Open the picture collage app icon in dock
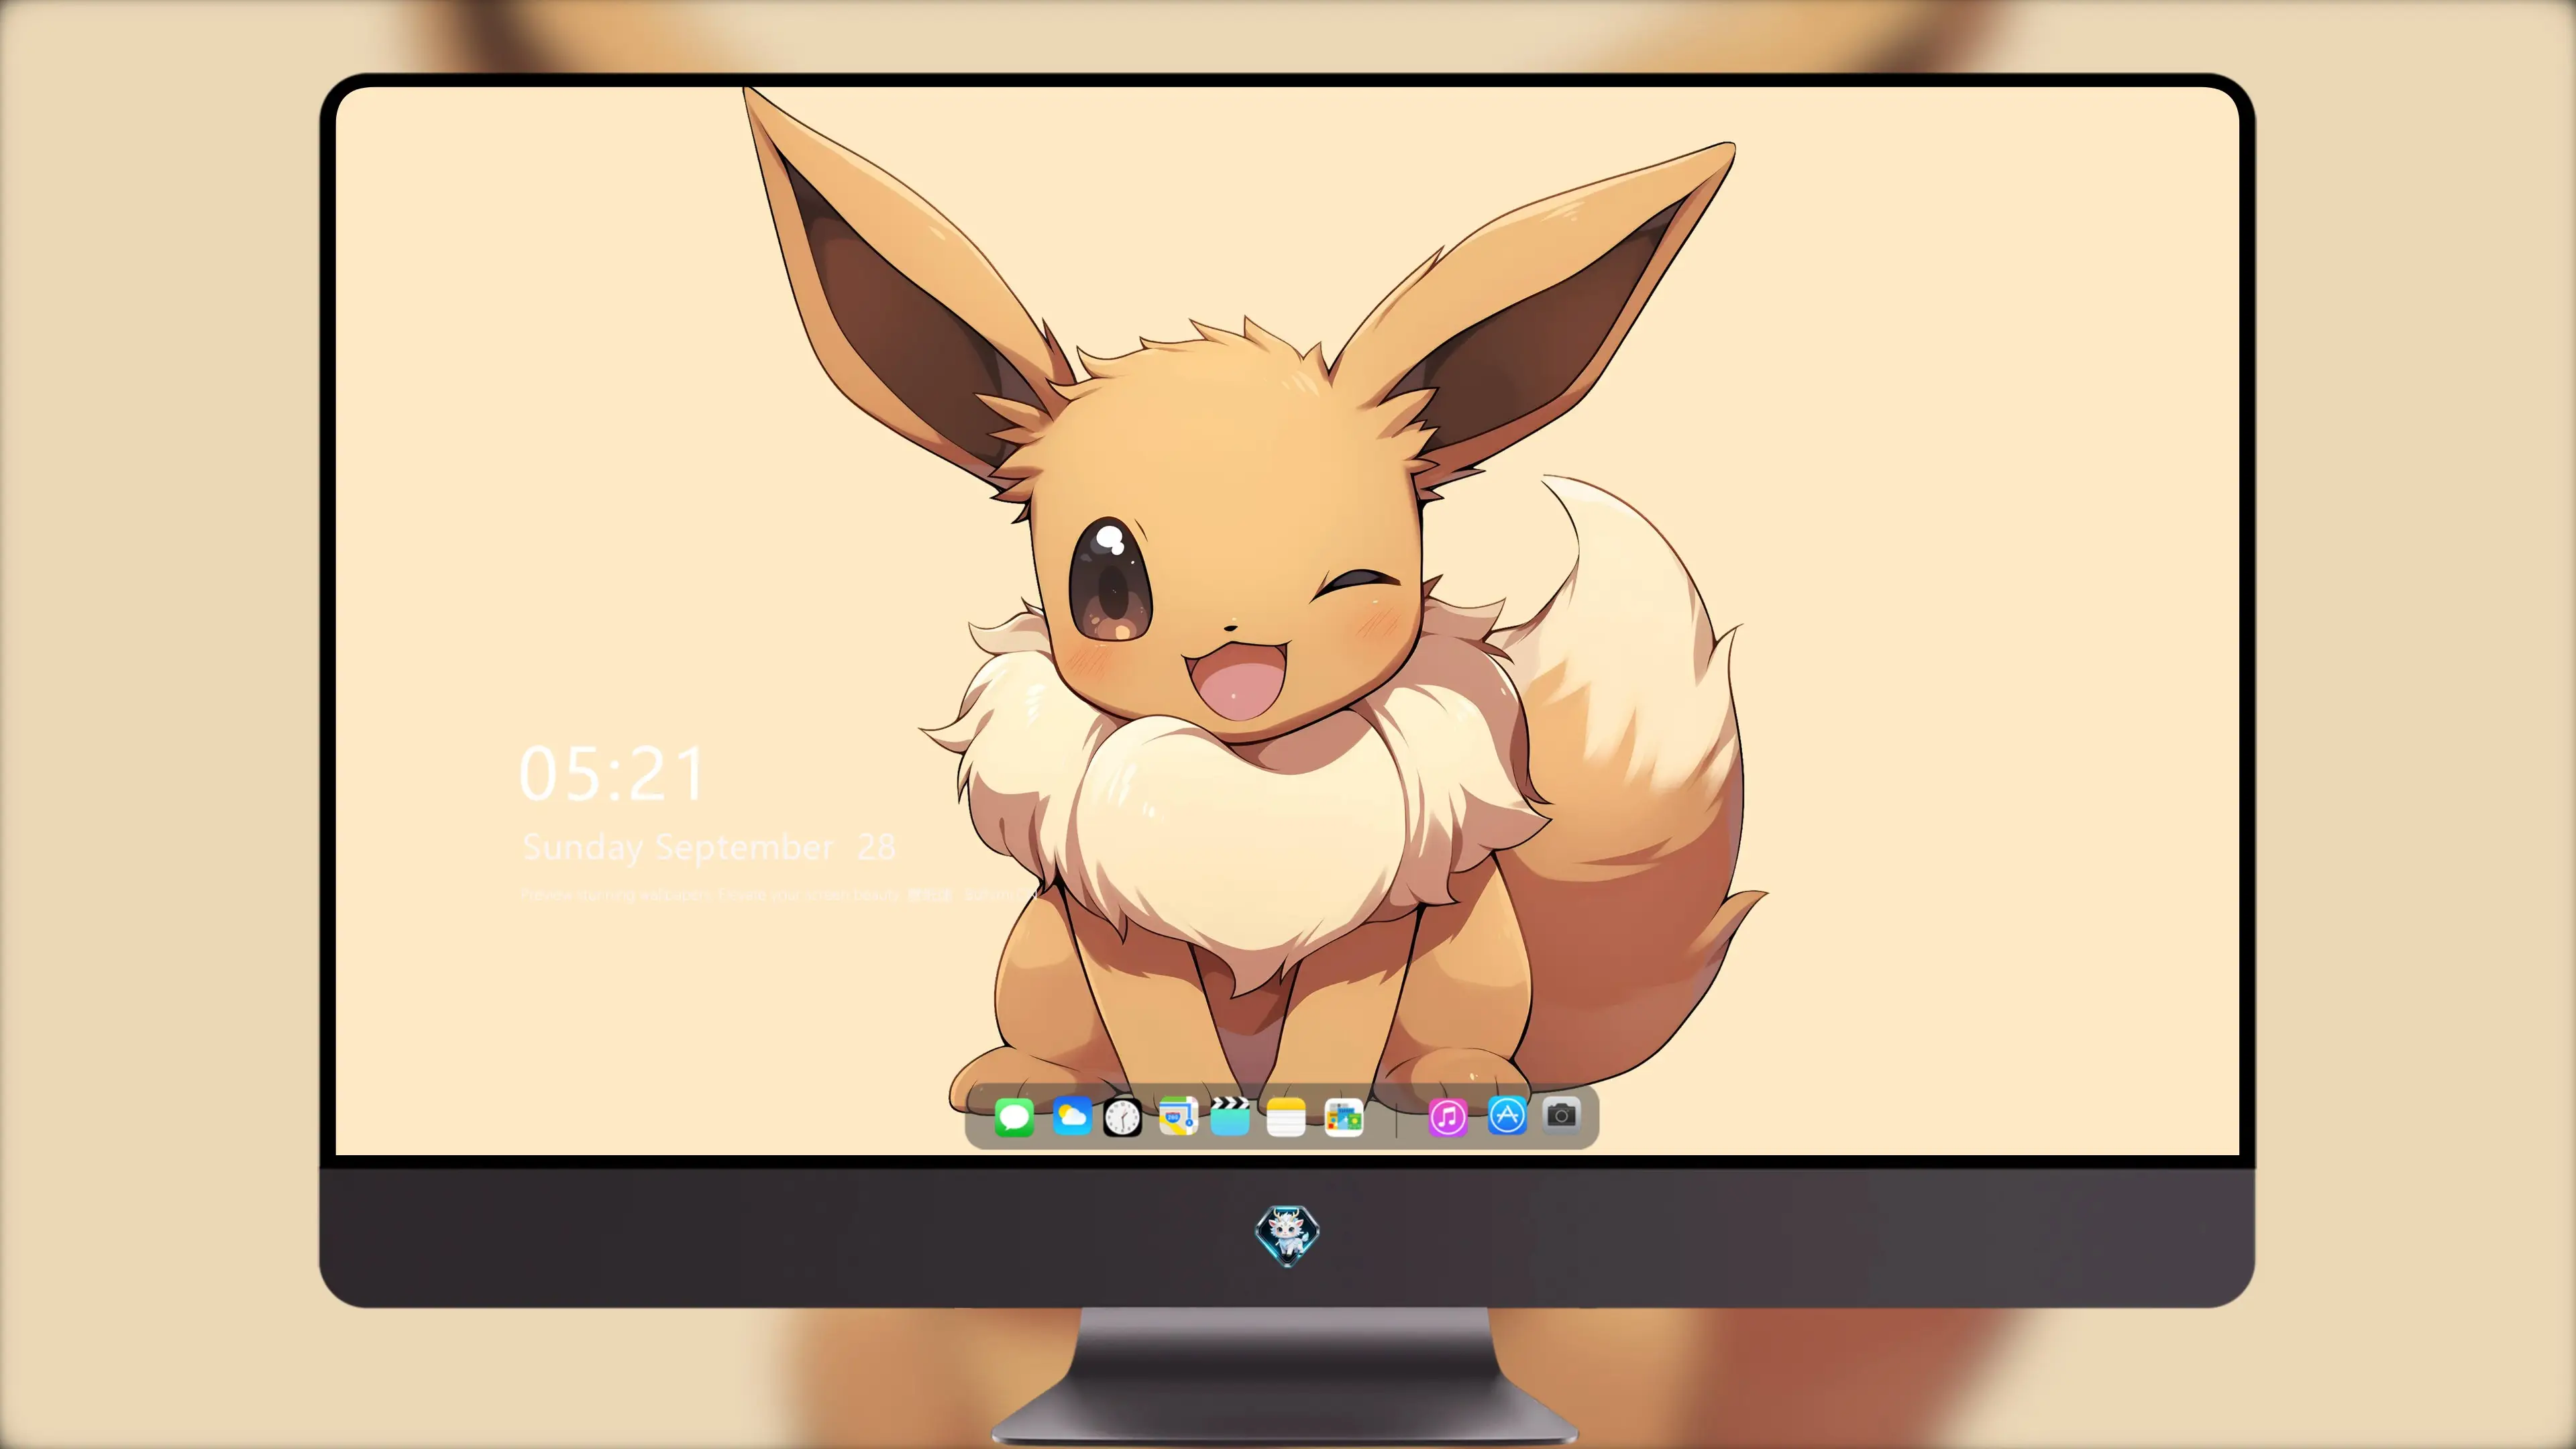2576x1449 pixels. (1343, 1117)
